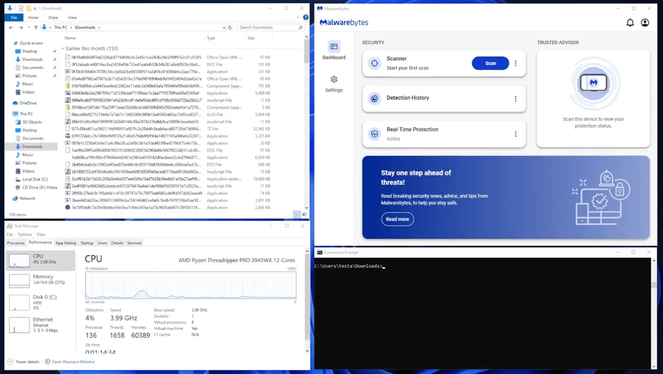
Task: Switch to Task Manager Users tab
Action: click(102, 243)
